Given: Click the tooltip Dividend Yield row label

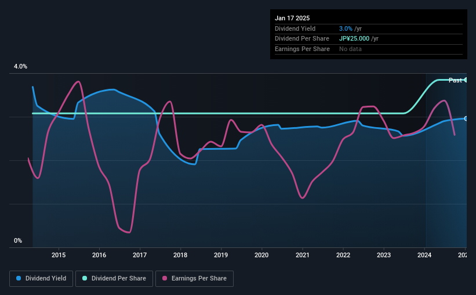Looking at the screenshot, I should [x=295, y=28].
